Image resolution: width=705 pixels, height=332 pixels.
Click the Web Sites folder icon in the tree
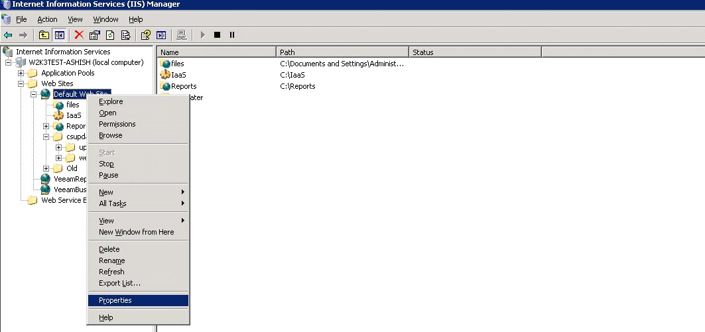tap(32, 83)
